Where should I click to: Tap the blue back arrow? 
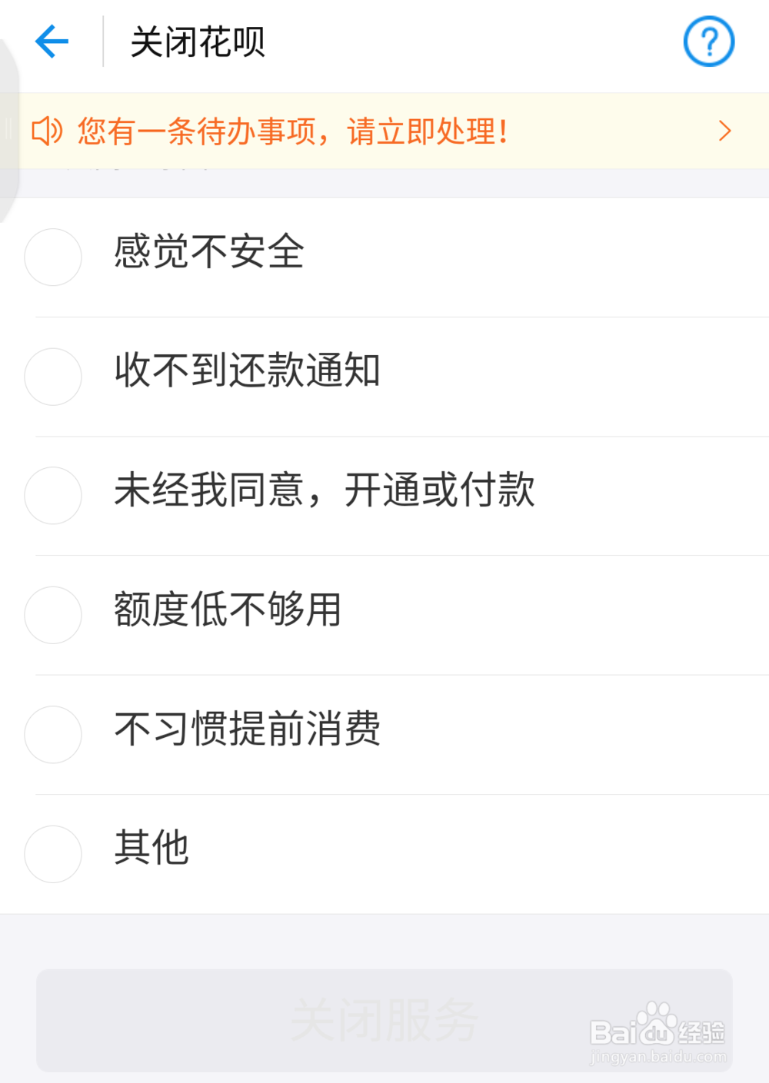click(52, 42)
